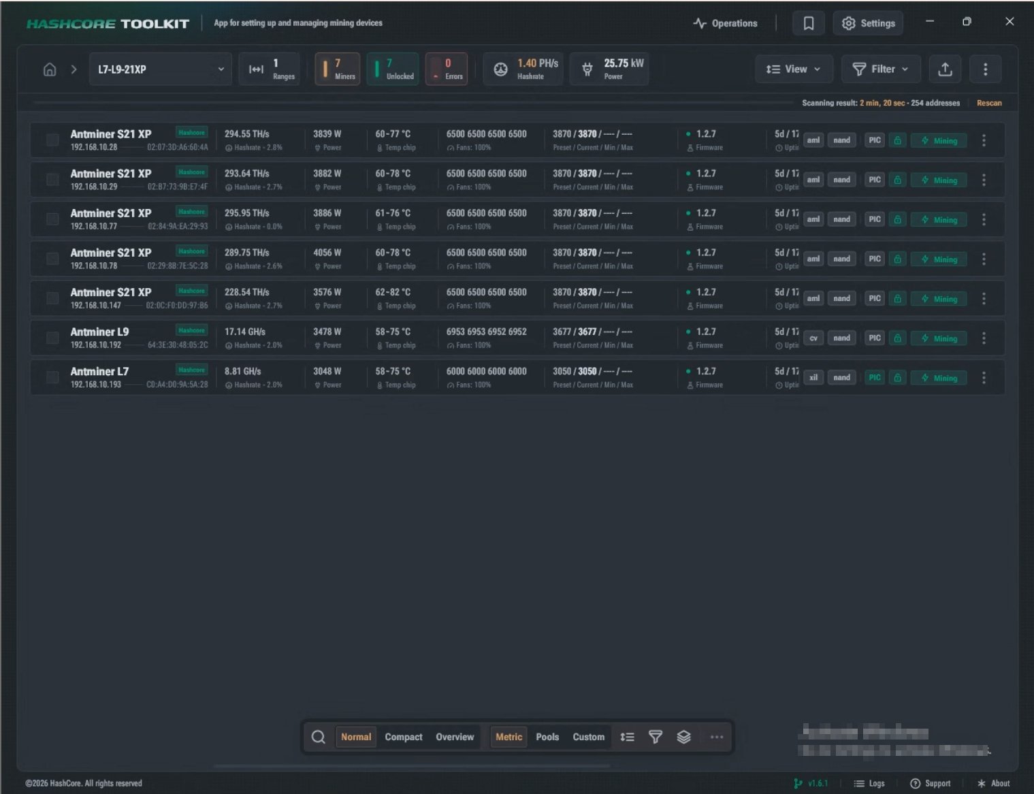
Task: Click the scan progress bar
Action: [x=412, y=103]
